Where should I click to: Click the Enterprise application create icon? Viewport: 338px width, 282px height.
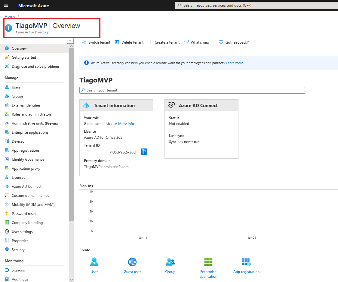coord(208,262)
